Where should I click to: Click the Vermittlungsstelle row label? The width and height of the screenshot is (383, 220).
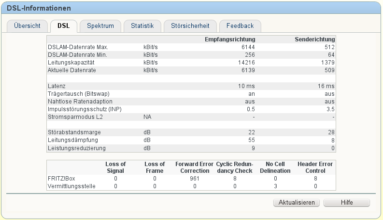71,186
